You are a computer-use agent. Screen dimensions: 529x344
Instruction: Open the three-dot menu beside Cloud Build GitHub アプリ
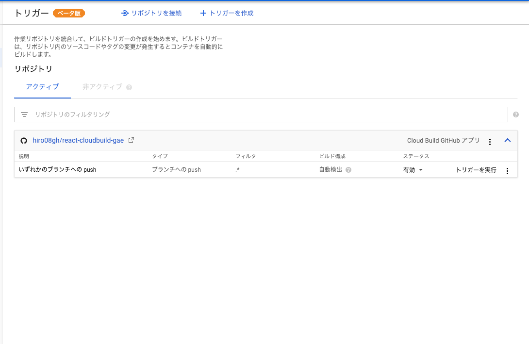click(490, 142)
